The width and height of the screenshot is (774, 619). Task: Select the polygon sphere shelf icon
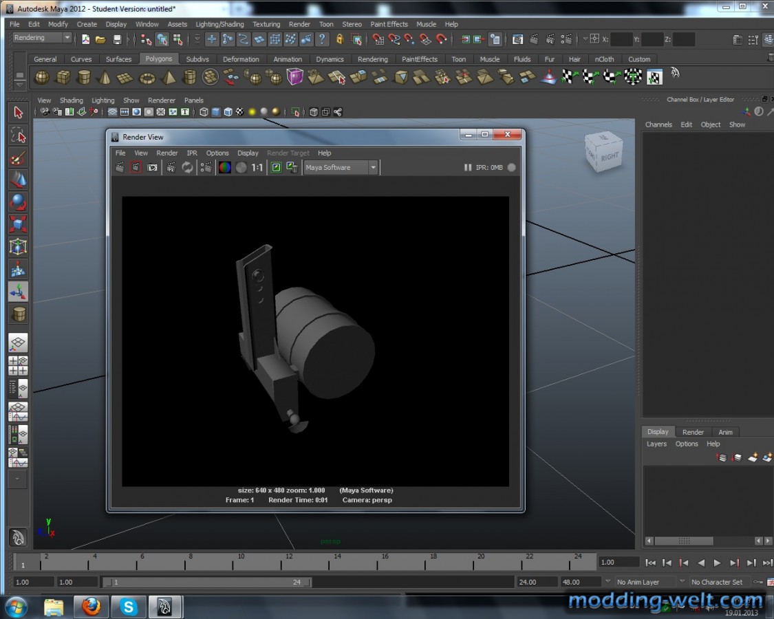point(42,78)
